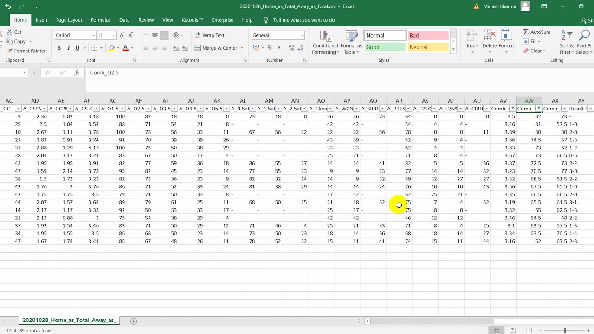Open the Insert ribbon tab

pos(41,20)
